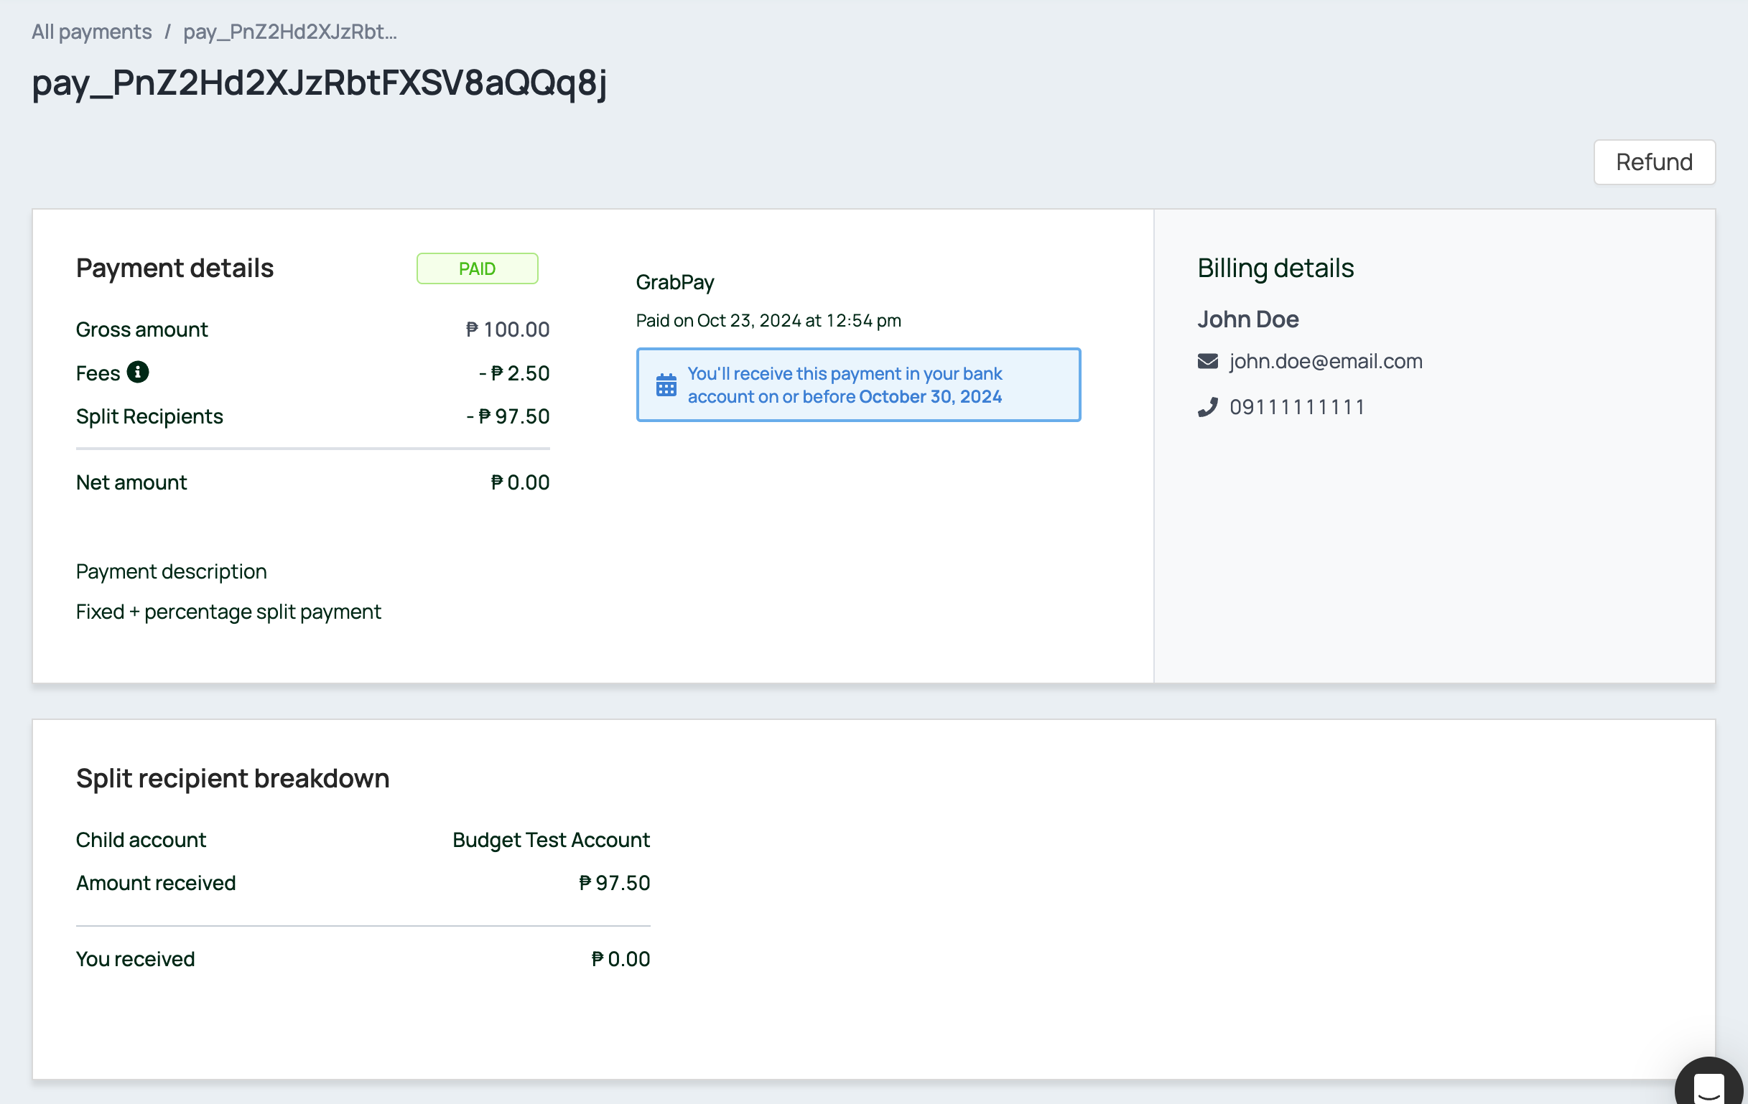Viewport: 1748px width, 1104px height.
Task: Click the Fixed + percentage split description
Action: pyautogui.click(x=228, y=612)
